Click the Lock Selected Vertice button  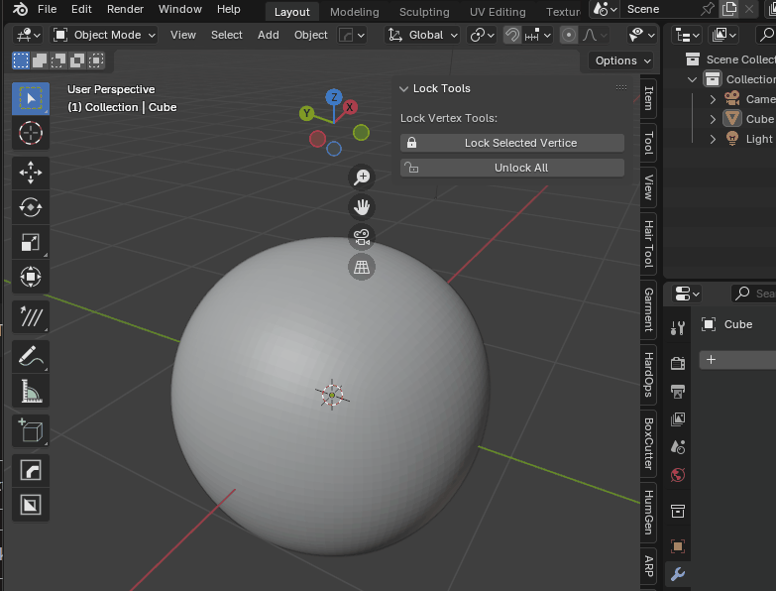click(512, 143)
